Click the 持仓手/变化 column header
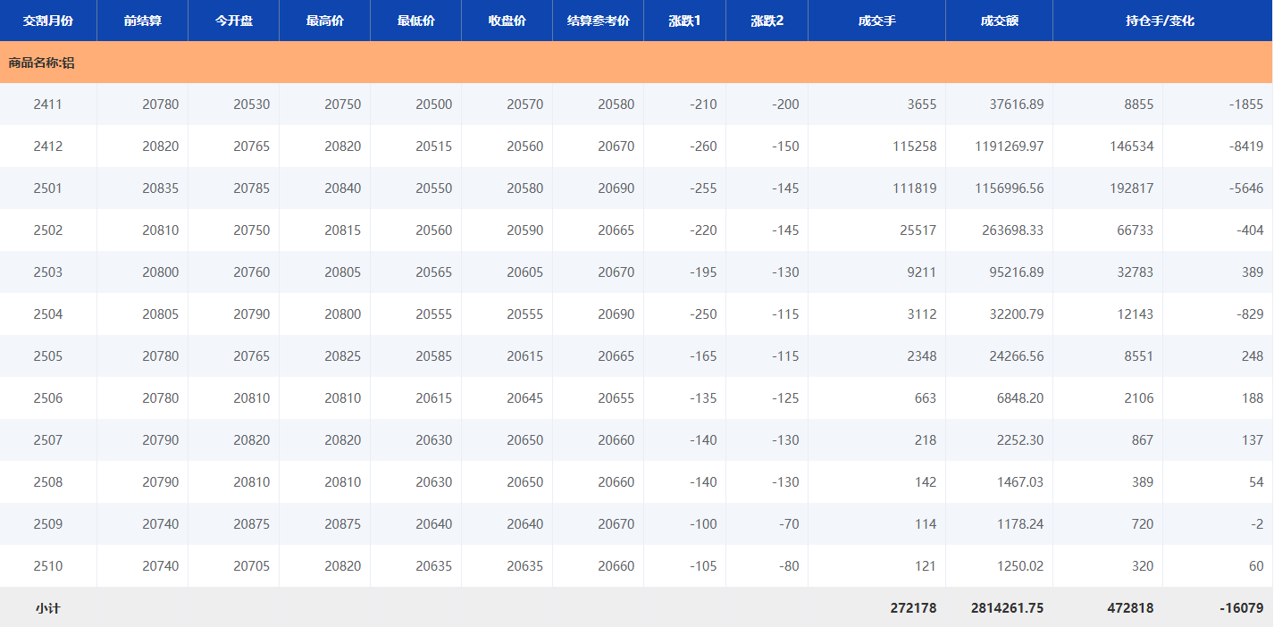This screenshot has height=627, width=1274. [1160, 21]
